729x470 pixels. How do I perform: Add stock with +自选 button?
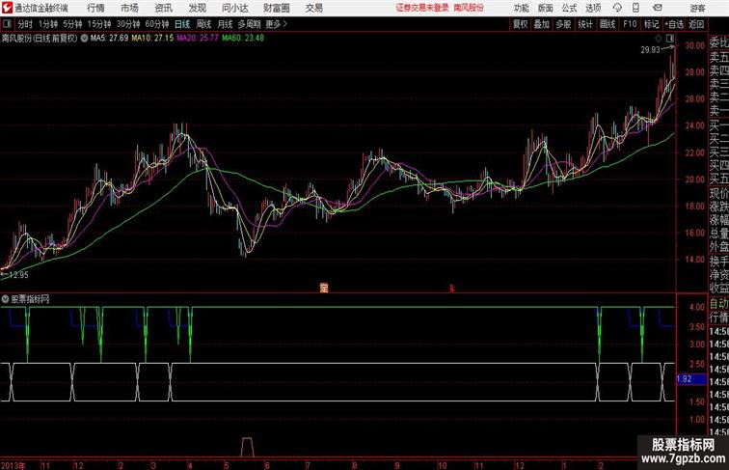pyautogui.click(x=674, y=24)
